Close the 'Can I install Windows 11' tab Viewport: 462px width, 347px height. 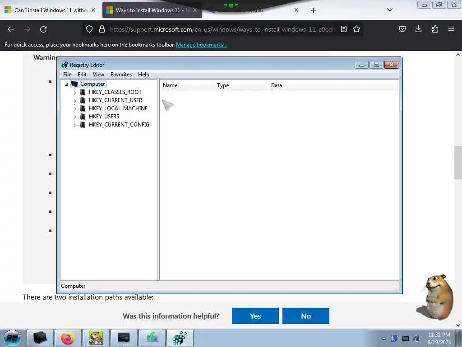click(93, 10)
